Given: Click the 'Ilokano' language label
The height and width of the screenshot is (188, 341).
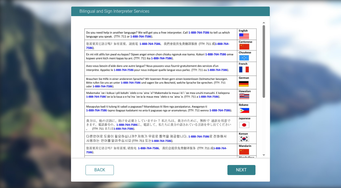Looking at the screenshot, I should [244, 105].
